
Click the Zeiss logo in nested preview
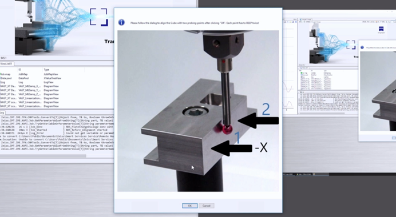point(381,29)
